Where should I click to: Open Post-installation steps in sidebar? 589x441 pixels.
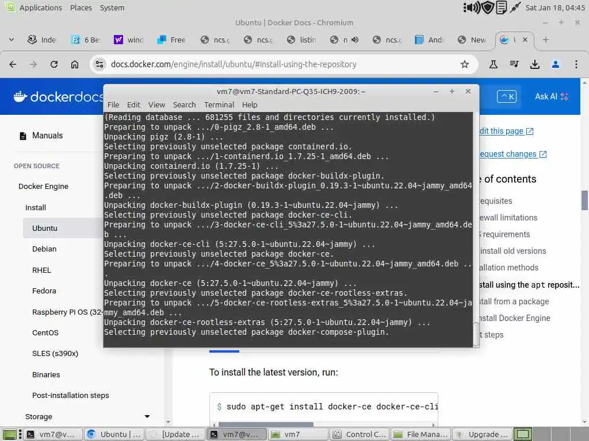tap(71, 395)
